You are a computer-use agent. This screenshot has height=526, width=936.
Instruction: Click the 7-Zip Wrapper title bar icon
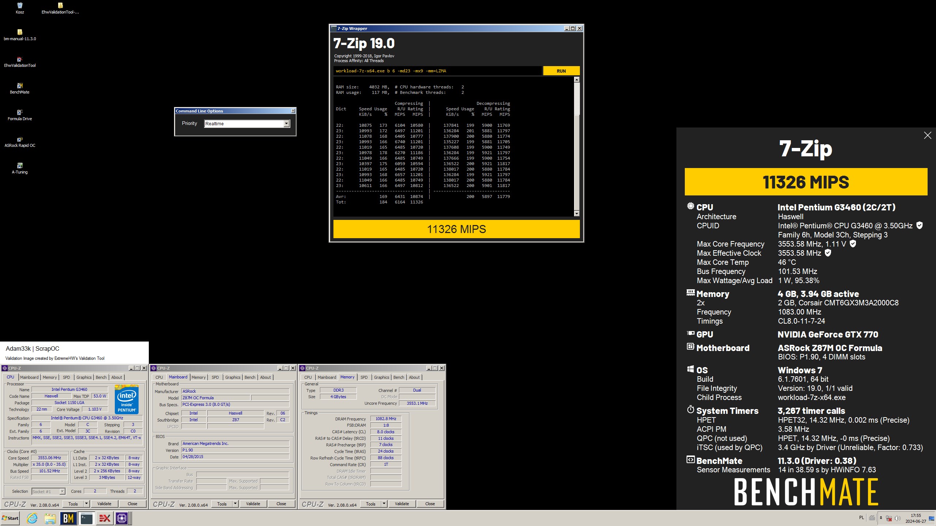coord(333,28)
